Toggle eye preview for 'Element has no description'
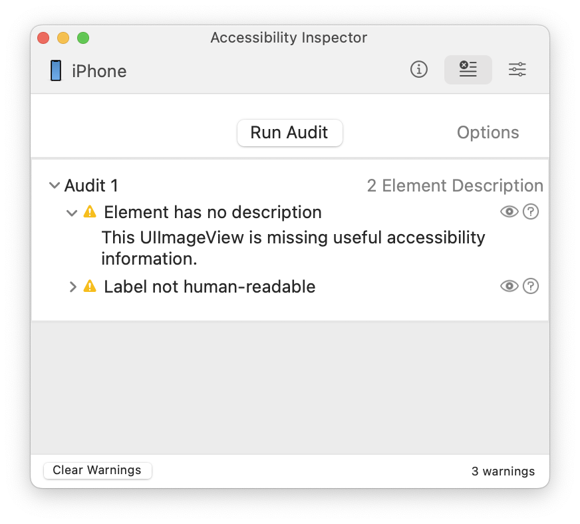 (509, 212)
